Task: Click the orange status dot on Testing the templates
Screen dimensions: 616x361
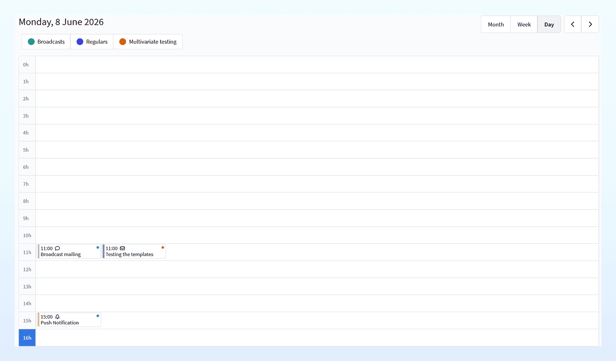Action: coord(163,247)
